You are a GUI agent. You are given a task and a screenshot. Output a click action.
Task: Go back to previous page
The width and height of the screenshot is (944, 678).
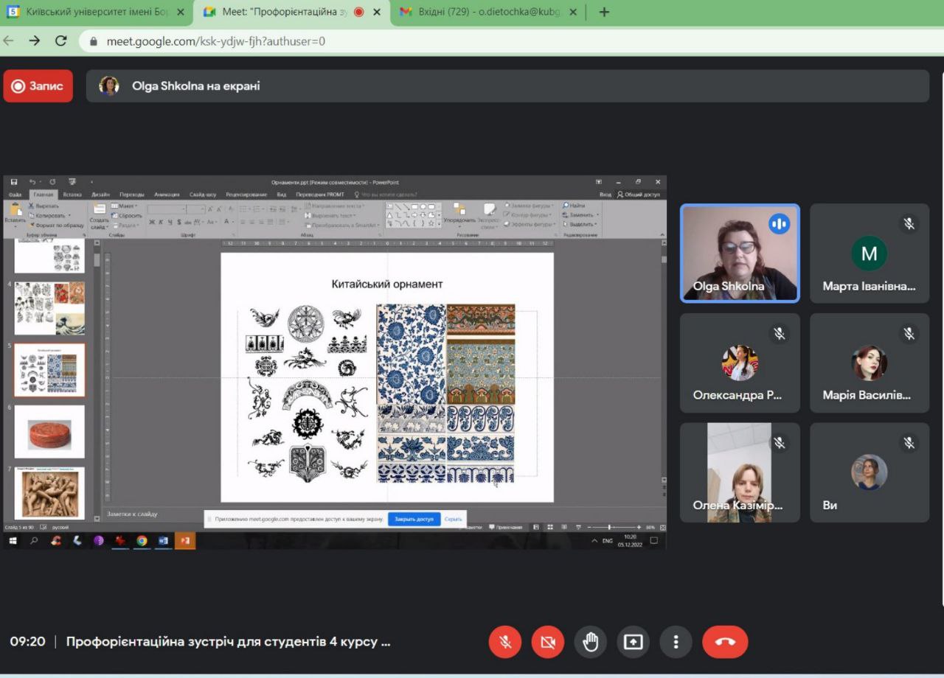9,41
